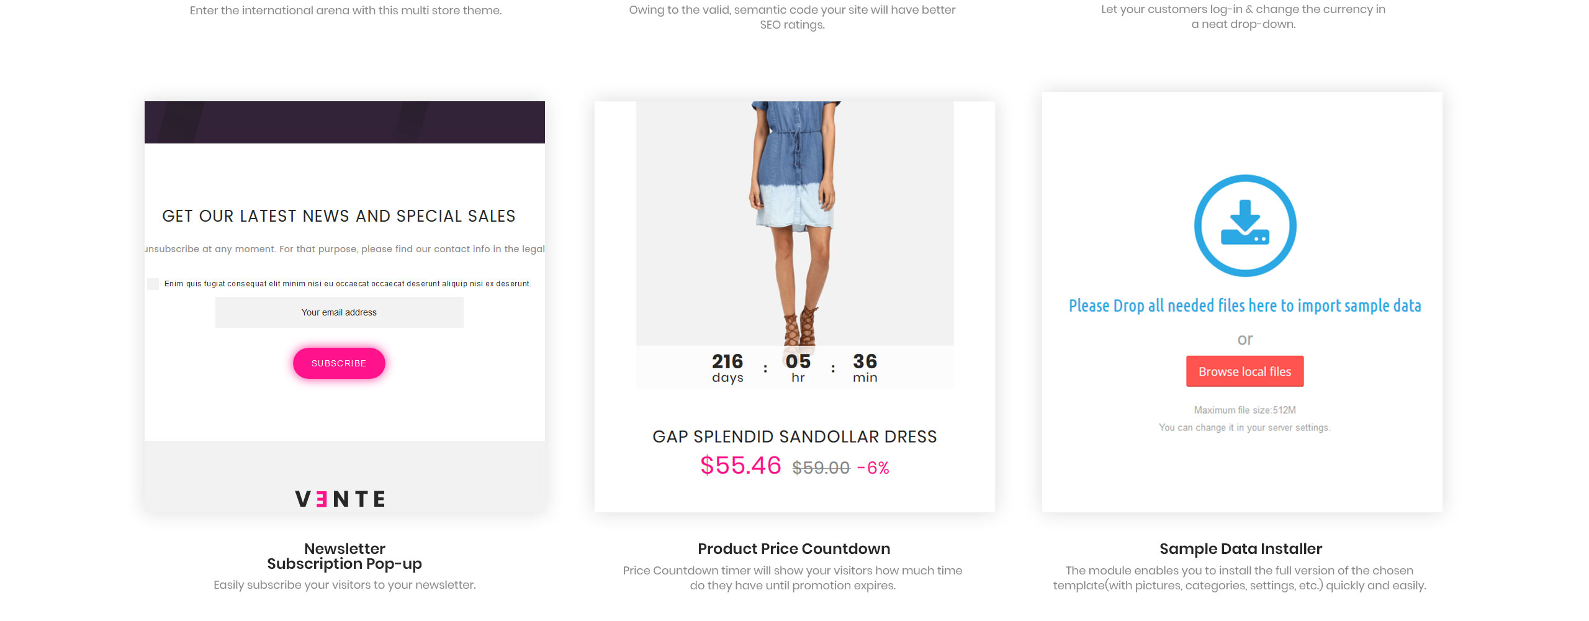Image resolution: width=1589 pixels, height=621 pixels.
Task: Click the 36 min countdown value
Action: [865, 369]
